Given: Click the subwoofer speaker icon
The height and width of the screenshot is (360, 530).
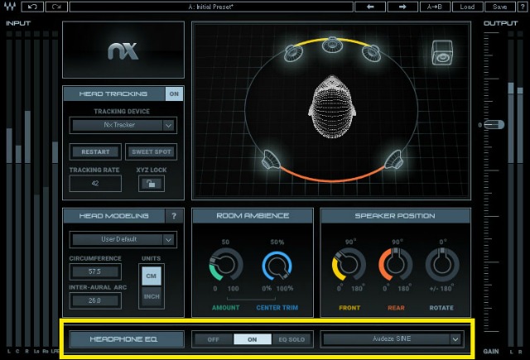Looking at the screenshot, I should coord(441,51).
